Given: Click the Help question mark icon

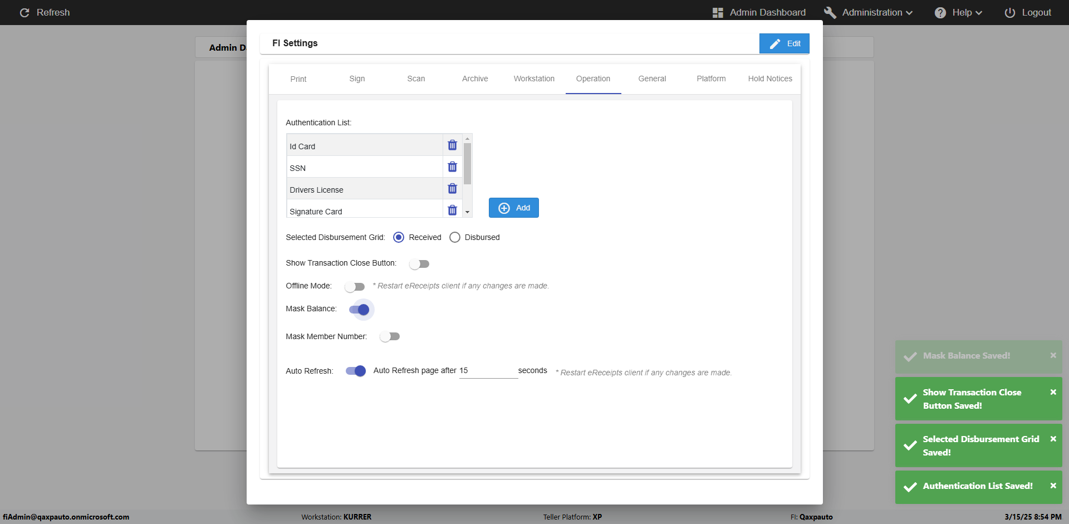Looking at the screenshot, I should tap(940, 12).
